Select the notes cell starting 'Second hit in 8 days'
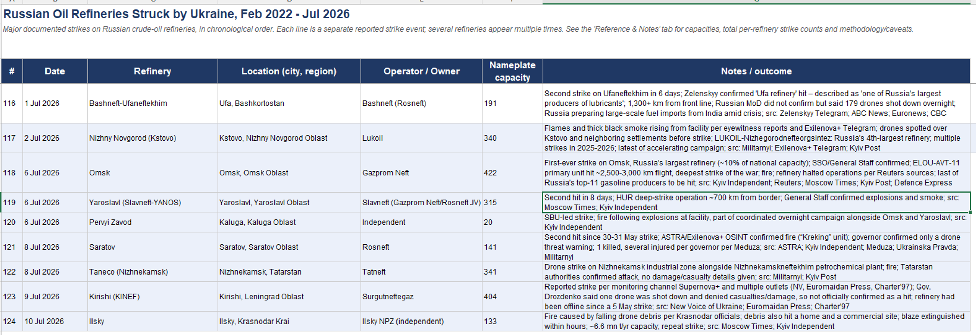The height and width of the screenshot is (335, 976). pyautogui.click(x=756, y=202)
